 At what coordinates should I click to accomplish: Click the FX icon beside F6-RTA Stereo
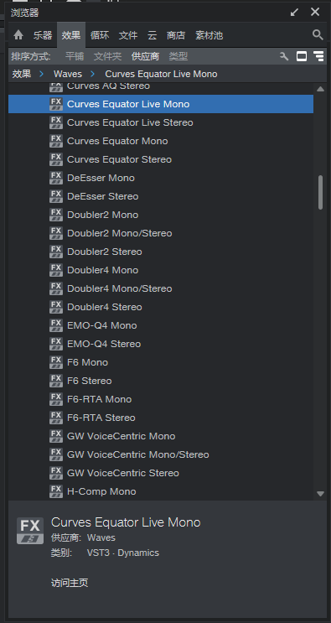(56, 418)
